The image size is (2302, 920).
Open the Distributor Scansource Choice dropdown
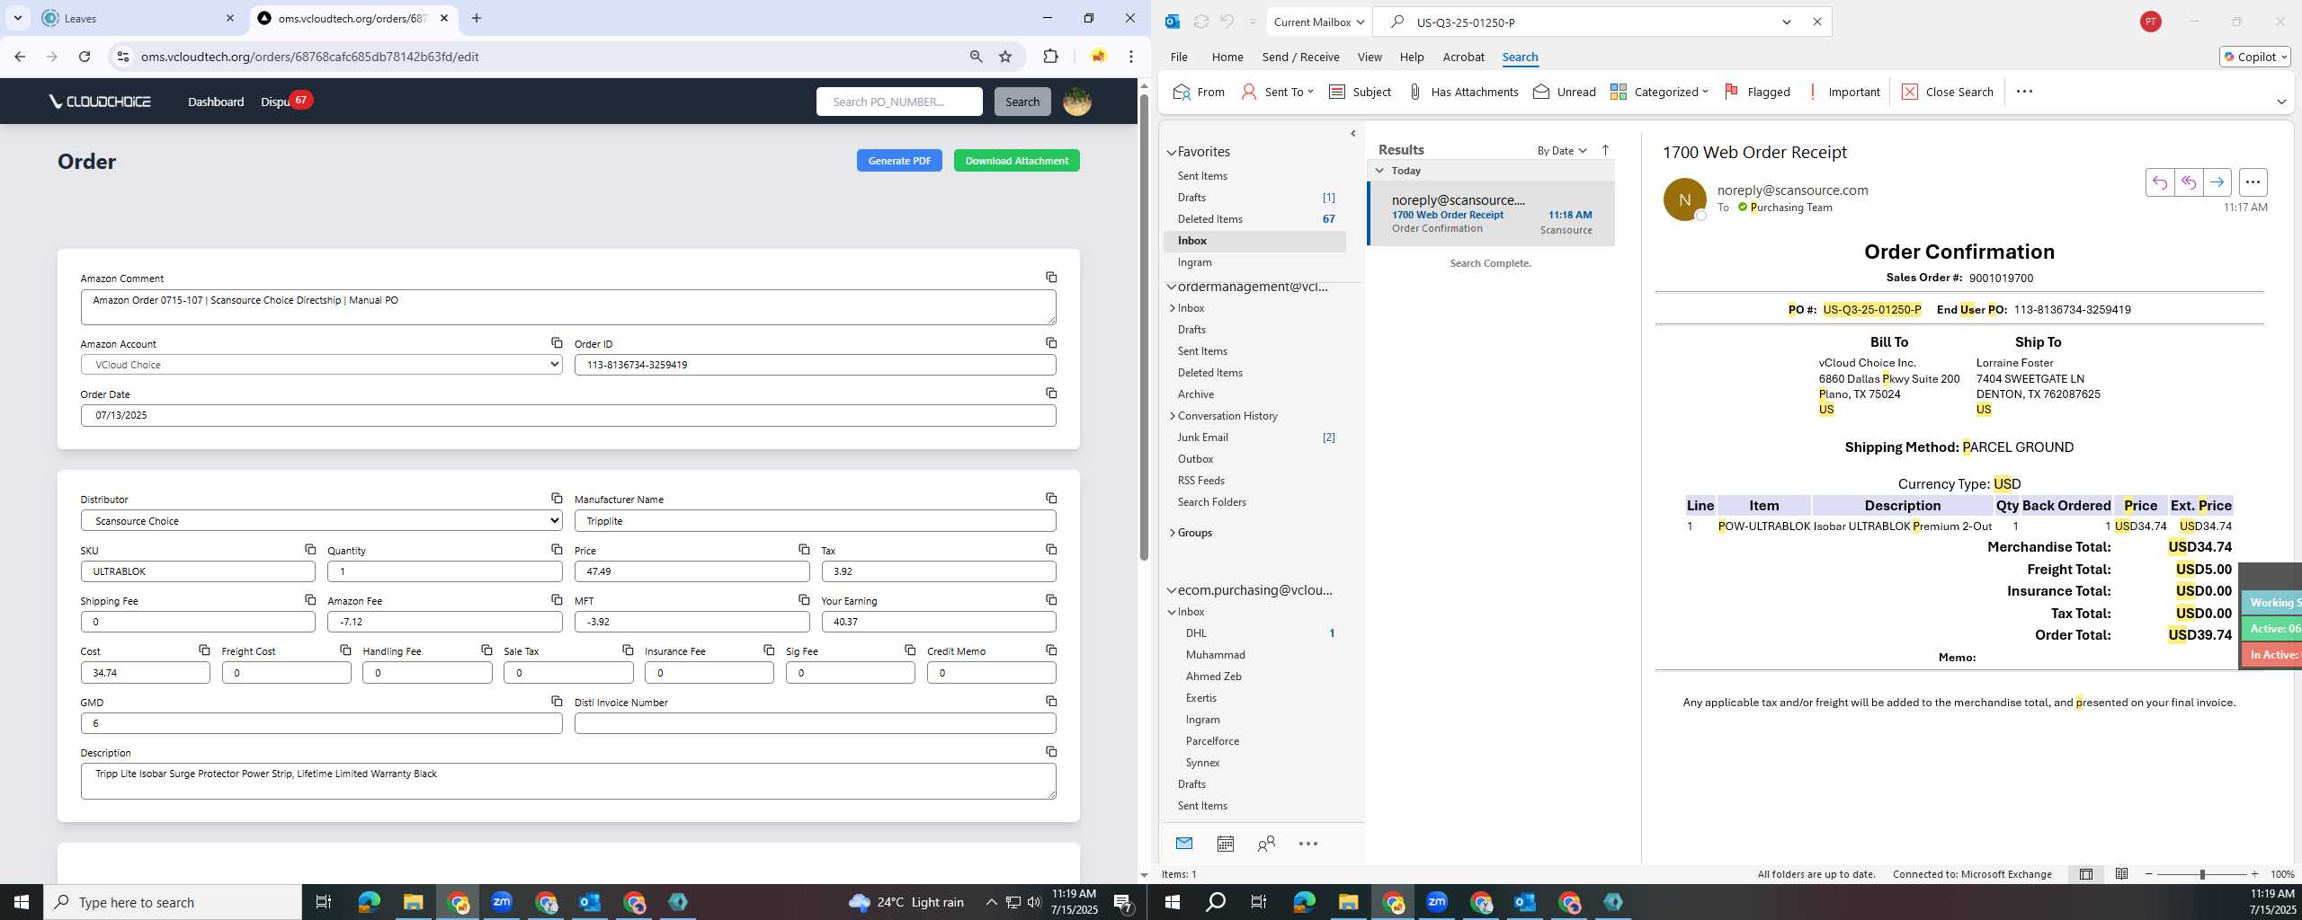point(322,521)
